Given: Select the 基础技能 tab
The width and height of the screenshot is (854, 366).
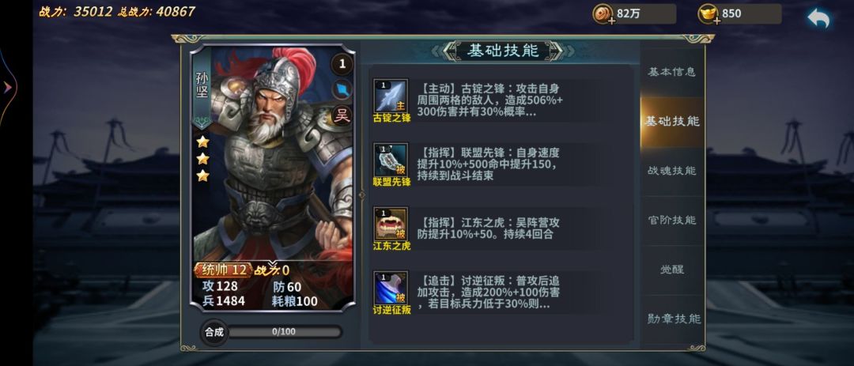Looking at the screenshot, I should pos(671,121).
